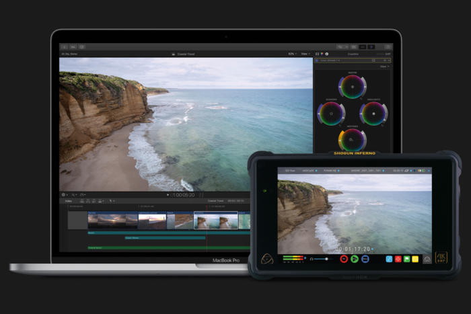Open the Transform tools dropdown below the viewer

point(73,195)
